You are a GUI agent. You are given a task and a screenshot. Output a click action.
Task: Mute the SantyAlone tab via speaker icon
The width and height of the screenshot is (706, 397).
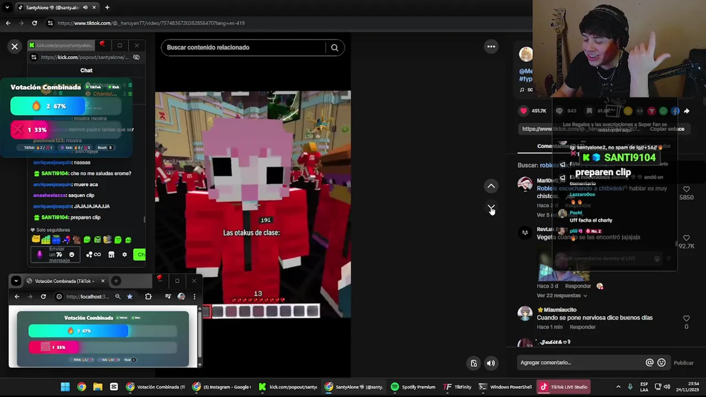point(85,8)
